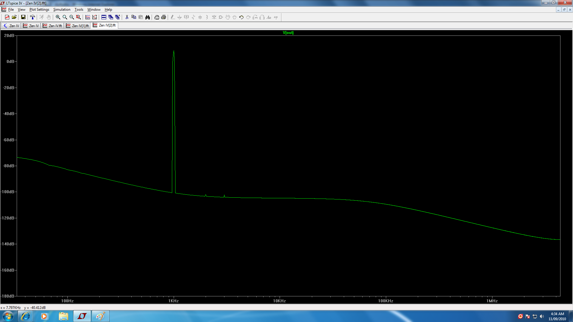The width and height of the screenshot is (573, 322).
Task: Switch to the Zen IV[1].fft tab
Action: coord(78,26)
